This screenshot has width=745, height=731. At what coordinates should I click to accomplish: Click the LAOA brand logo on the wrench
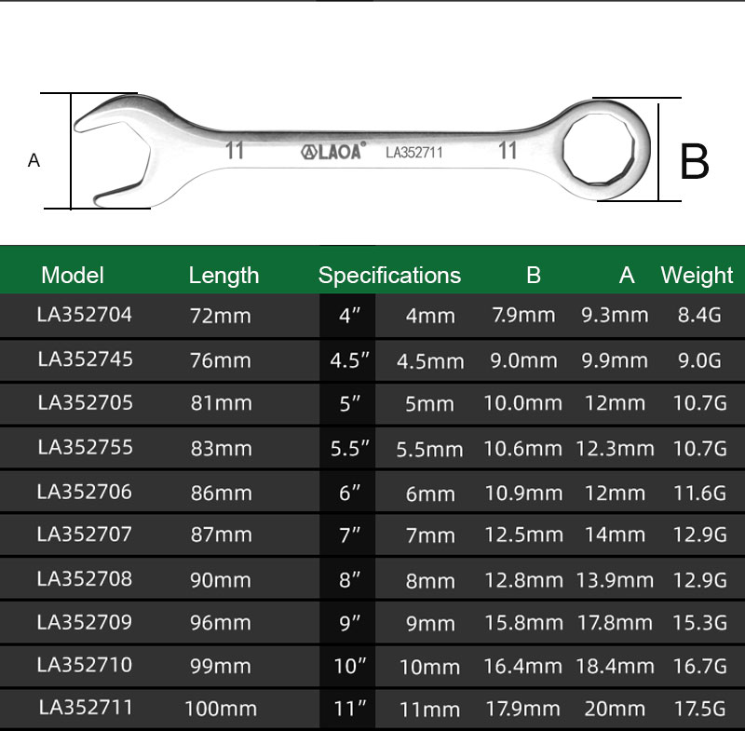click(x=333, y=152)
